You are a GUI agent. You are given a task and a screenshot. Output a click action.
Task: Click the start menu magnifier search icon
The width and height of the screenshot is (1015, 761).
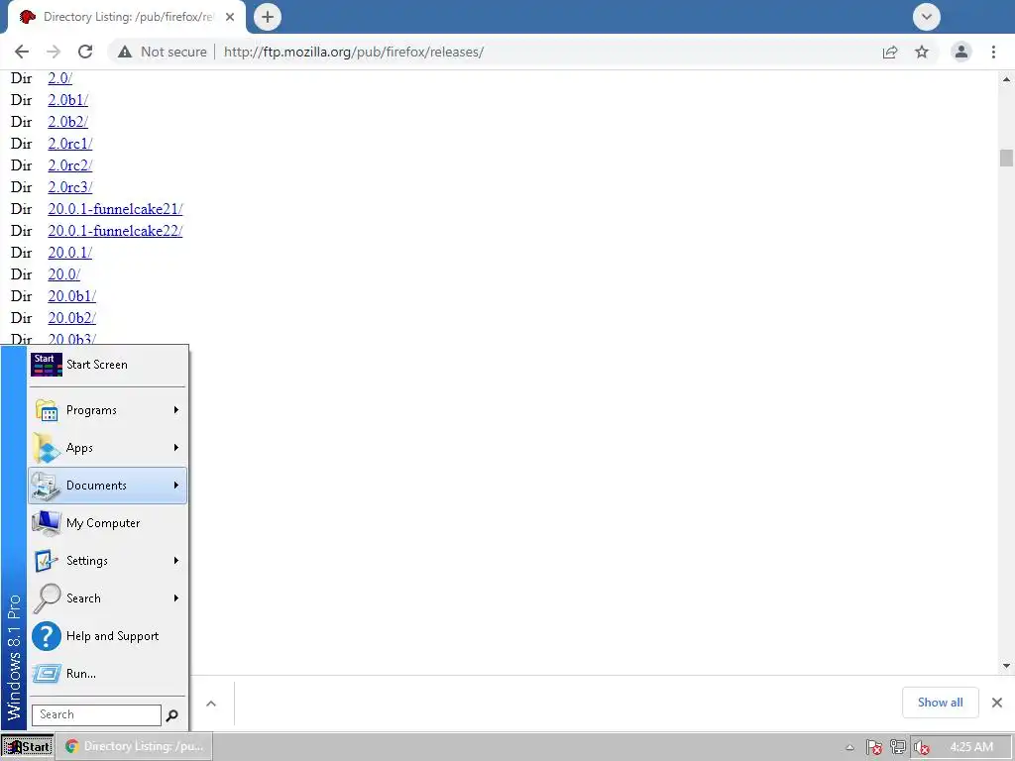point(172,715)
